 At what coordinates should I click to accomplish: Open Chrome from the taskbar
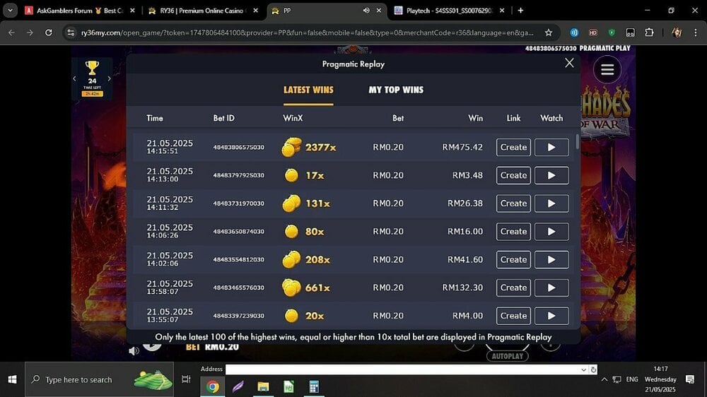[212, 386]
